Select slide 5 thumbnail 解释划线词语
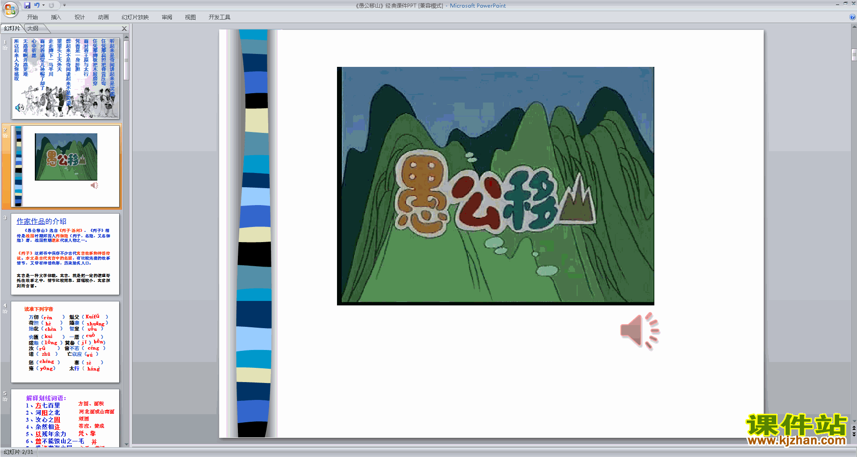 point(65,418)
